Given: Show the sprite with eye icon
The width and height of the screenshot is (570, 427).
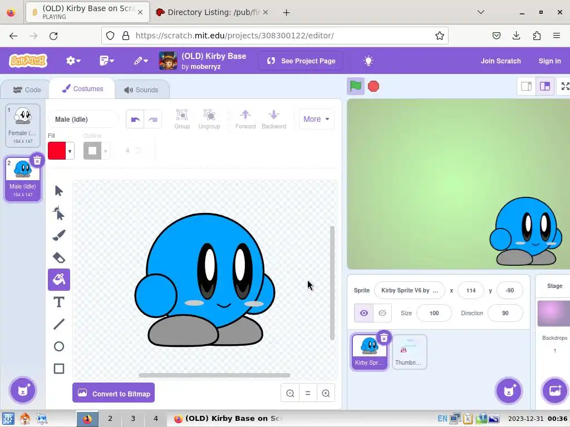Looking at the screenshot, I should pos(364,313).
